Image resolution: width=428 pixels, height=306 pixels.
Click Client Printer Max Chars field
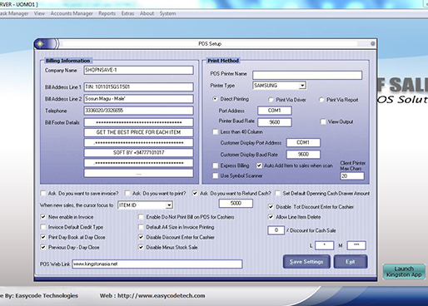point(352,176)
